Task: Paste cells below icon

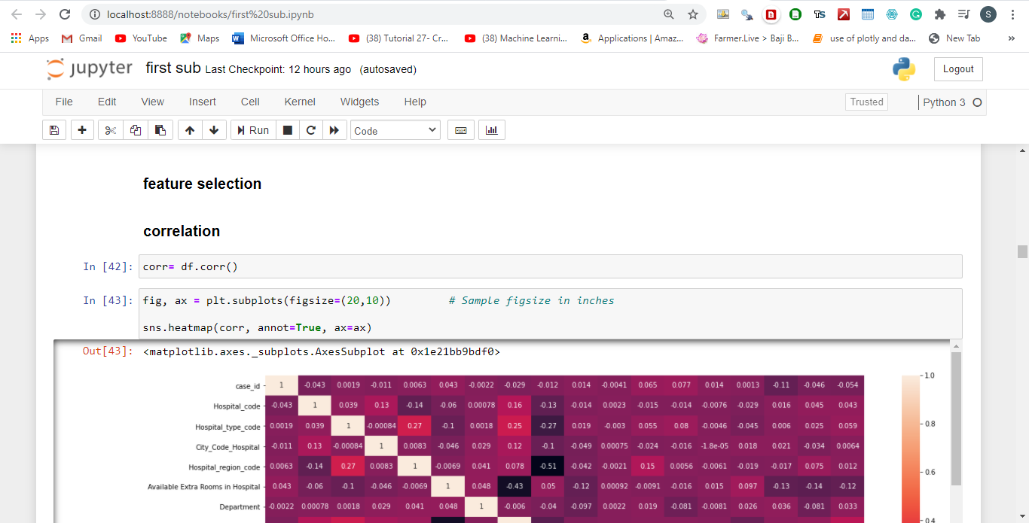Action: click(x=160, y=130)
